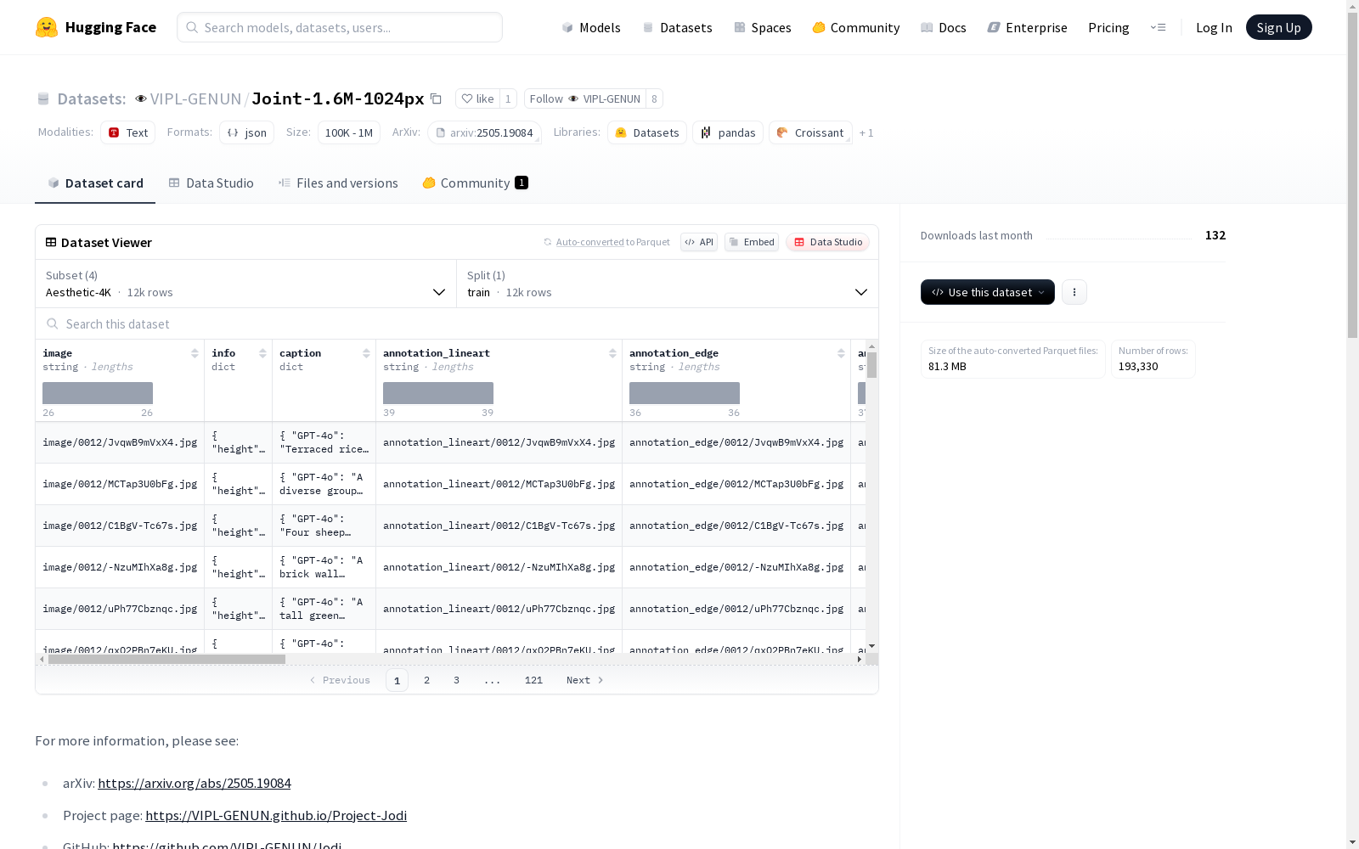Sort the caption column
The width and height of the screenshot is (1359, 849).
coord(366,353)
